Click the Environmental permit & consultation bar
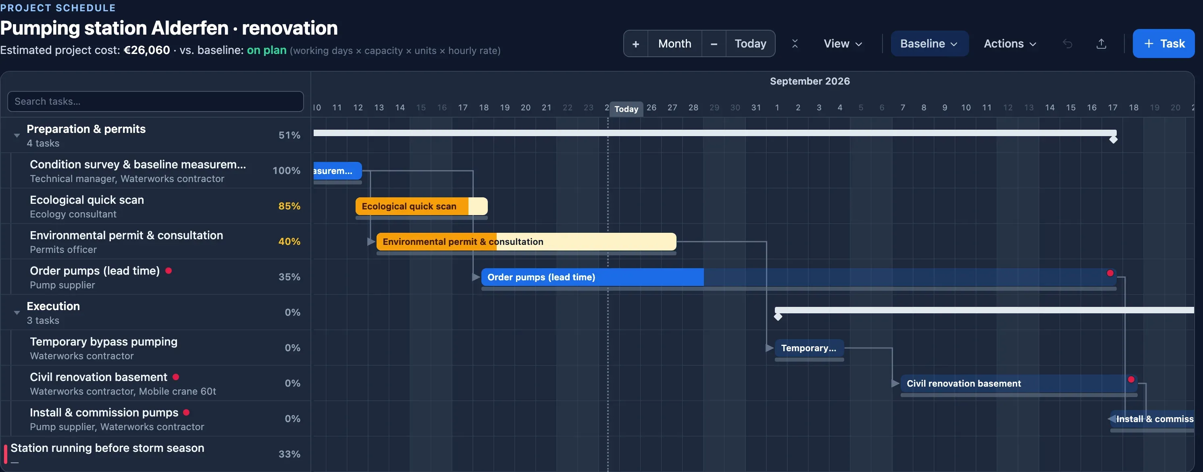 (527, 242)
